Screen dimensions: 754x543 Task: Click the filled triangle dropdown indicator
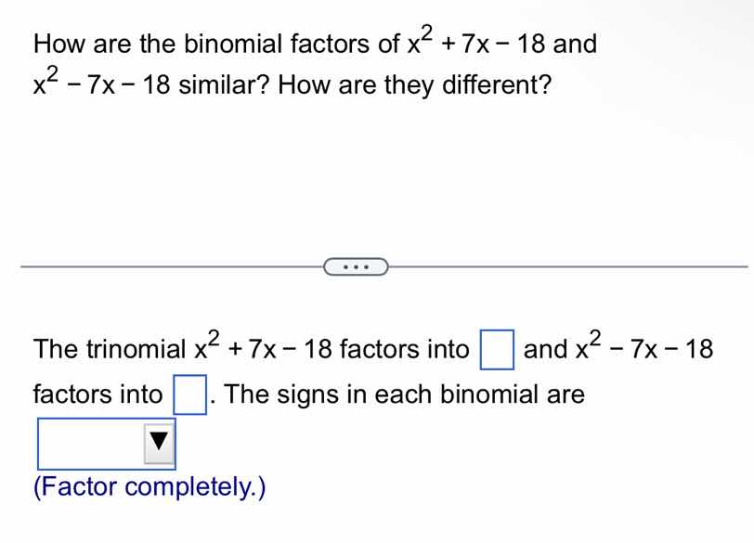tap(158, 445)
